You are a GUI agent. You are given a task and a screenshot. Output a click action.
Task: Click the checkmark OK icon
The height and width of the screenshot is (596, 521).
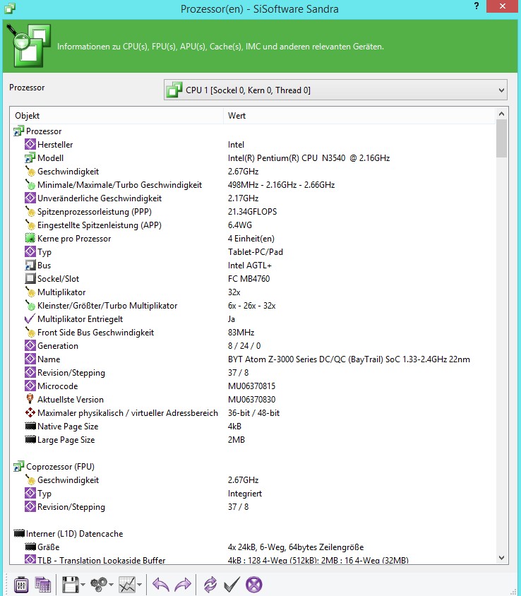tap(232, 585)
